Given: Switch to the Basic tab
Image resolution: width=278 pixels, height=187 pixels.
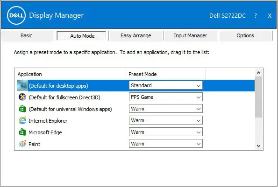Looking at the screenshot, I should pos(27,36).
